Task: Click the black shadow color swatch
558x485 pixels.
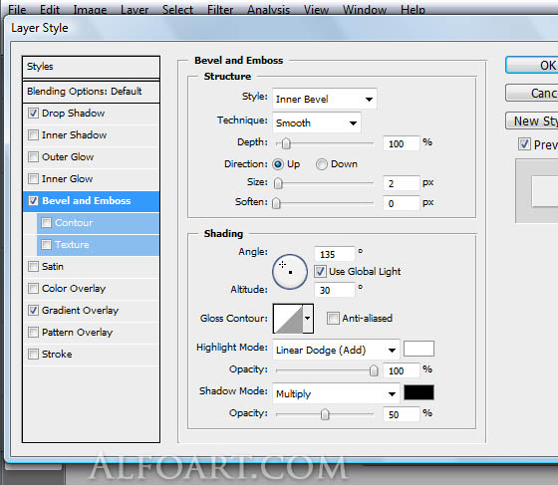Action: pyautogui.click(x=418, y=392)
